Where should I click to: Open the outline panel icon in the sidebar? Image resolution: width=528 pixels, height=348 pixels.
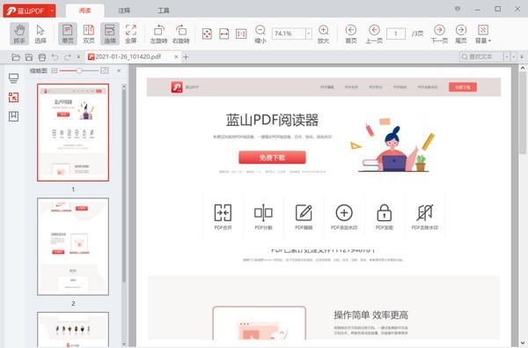tap(13, 78)
